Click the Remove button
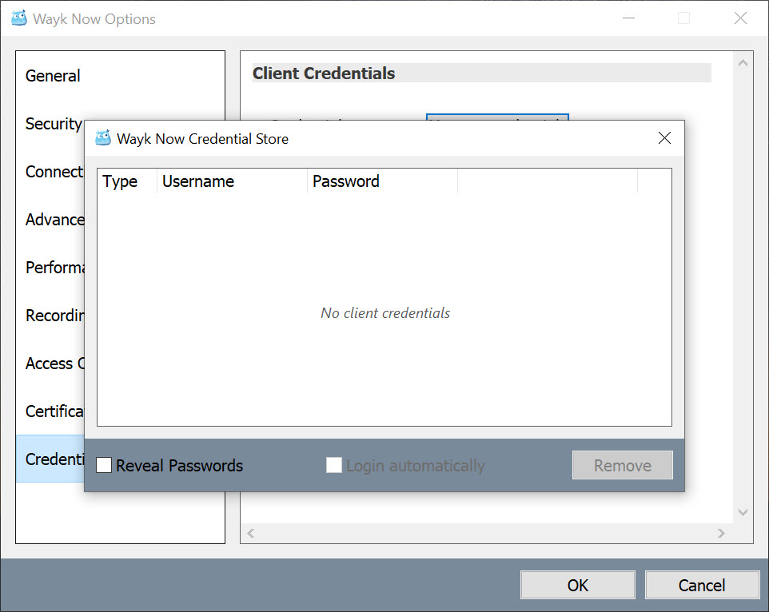This screenshot has width=769, height=612. tap(623, 465)
